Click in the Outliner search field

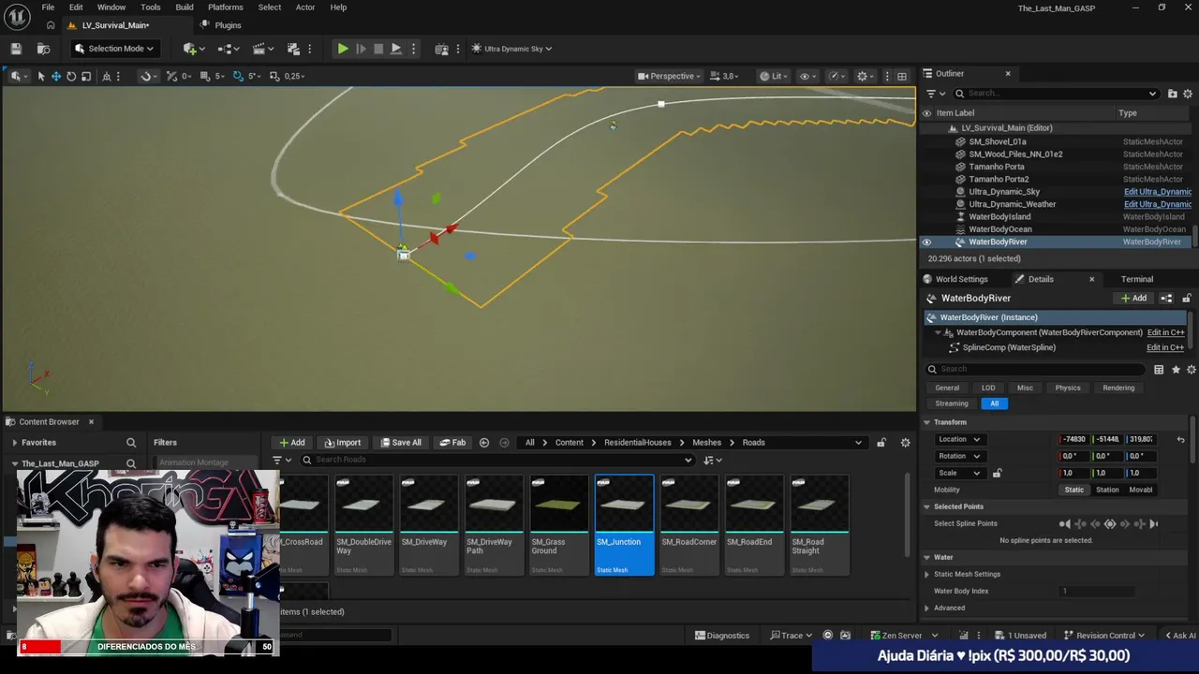[x=1056, y=94]
